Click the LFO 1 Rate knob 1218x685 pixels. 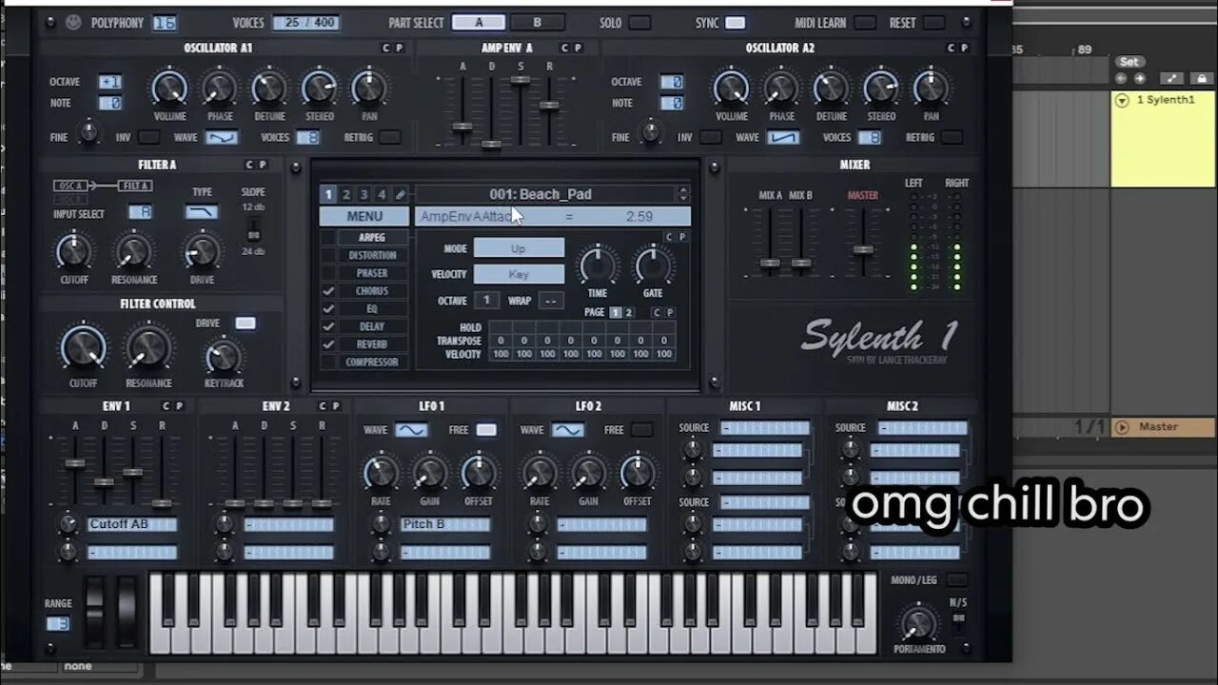click(x=382, y=473)
